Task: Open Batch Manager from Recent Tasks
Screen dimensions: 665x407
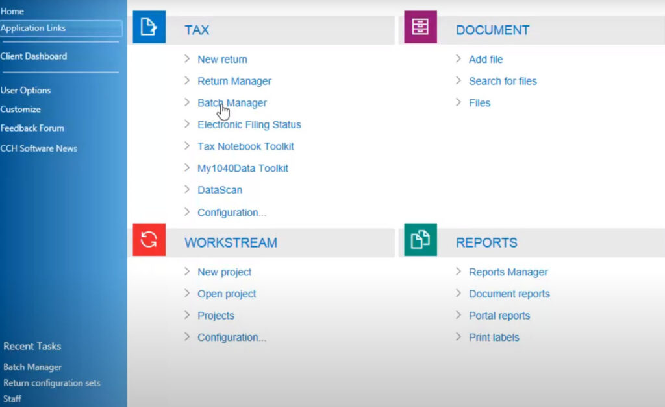Action: 32,367
